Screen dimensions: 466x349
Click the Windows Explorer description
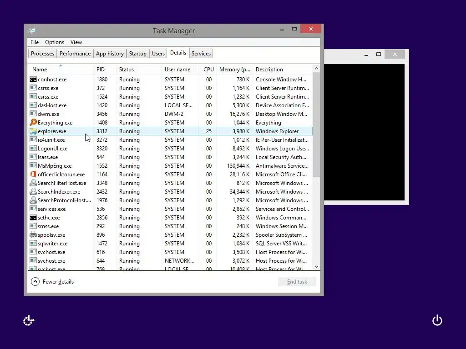277,131
